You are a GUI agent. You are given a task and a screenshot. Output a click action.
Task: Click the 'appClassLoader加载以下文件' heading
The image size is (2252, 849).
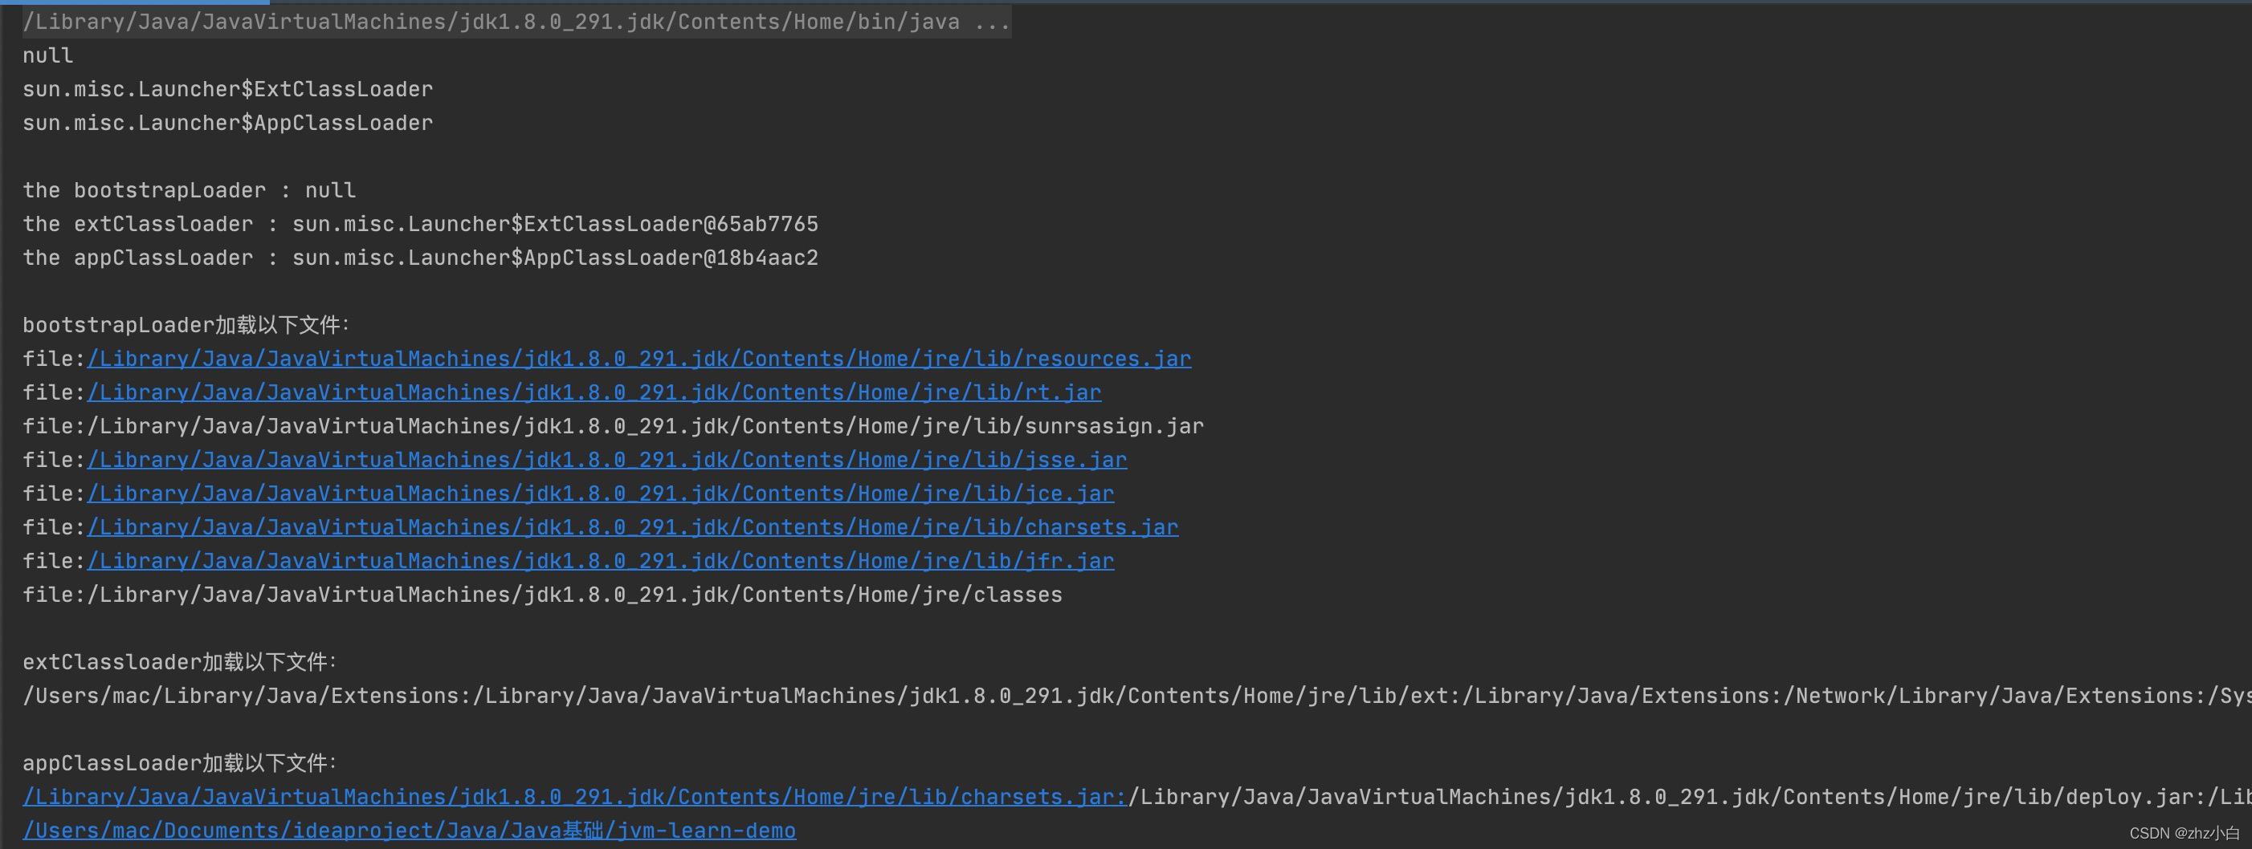180,763
